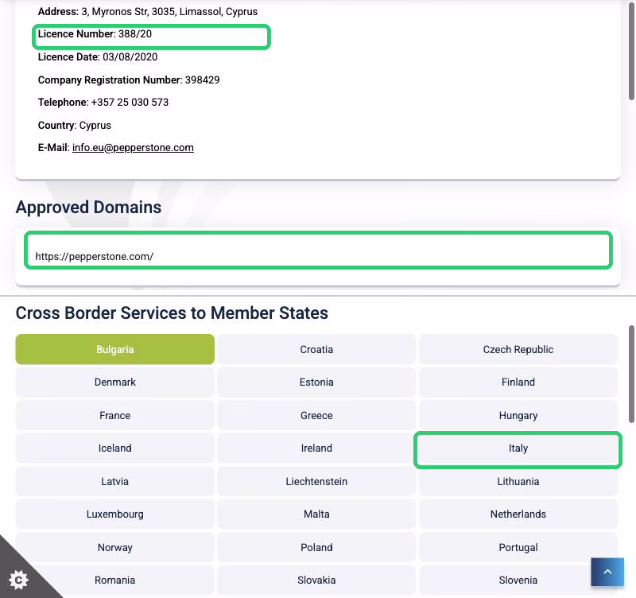The image size is (636, 598).
Task: Select the France button
Action: coord(114,415)
